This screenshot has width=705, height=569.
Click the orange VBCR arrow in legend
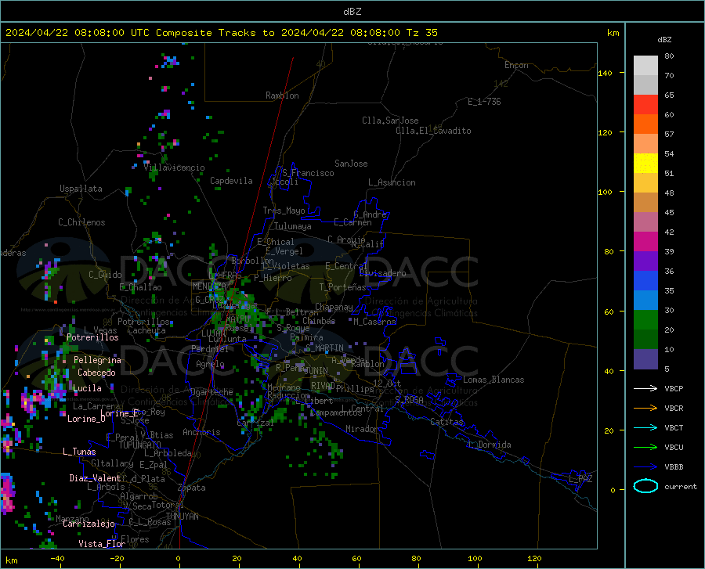[645, 409]
